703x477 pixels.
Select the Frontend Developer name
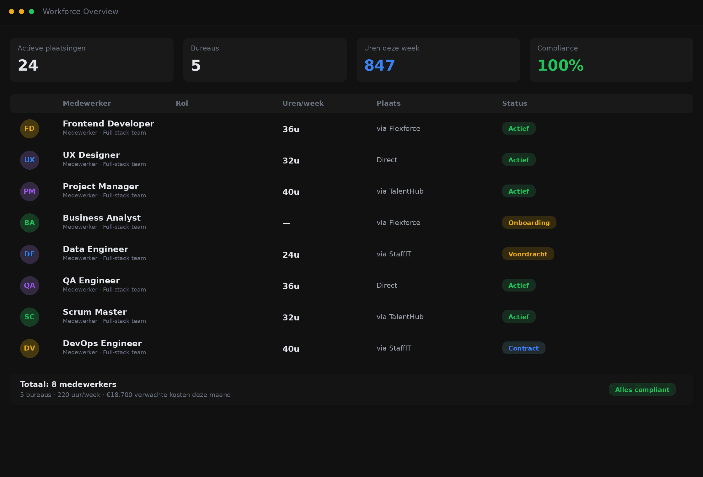(108, 124)
